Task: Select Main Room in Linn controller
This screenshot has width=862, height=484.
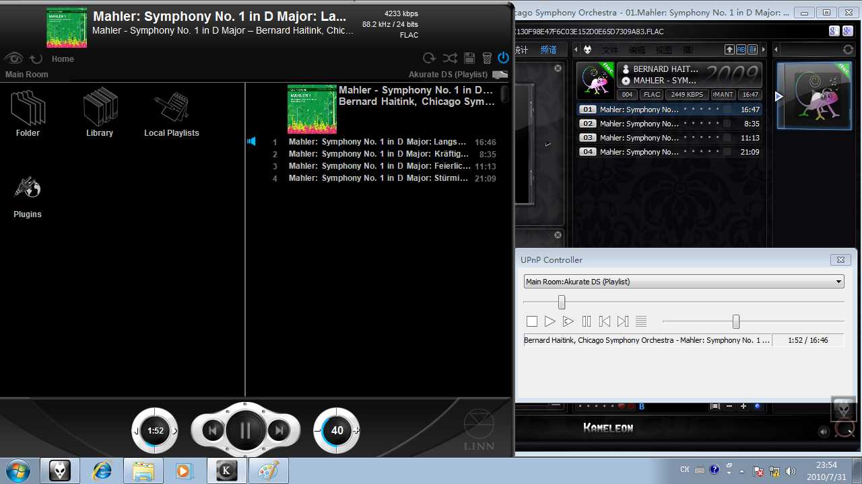Action: click(27, 75)
